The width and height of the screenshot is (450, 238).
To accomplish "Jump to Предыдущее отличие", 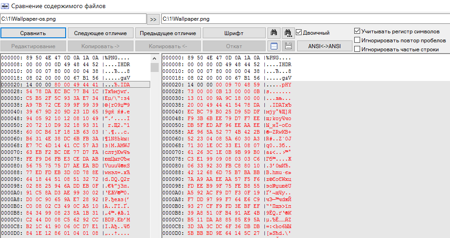I will tap(168, 33).
